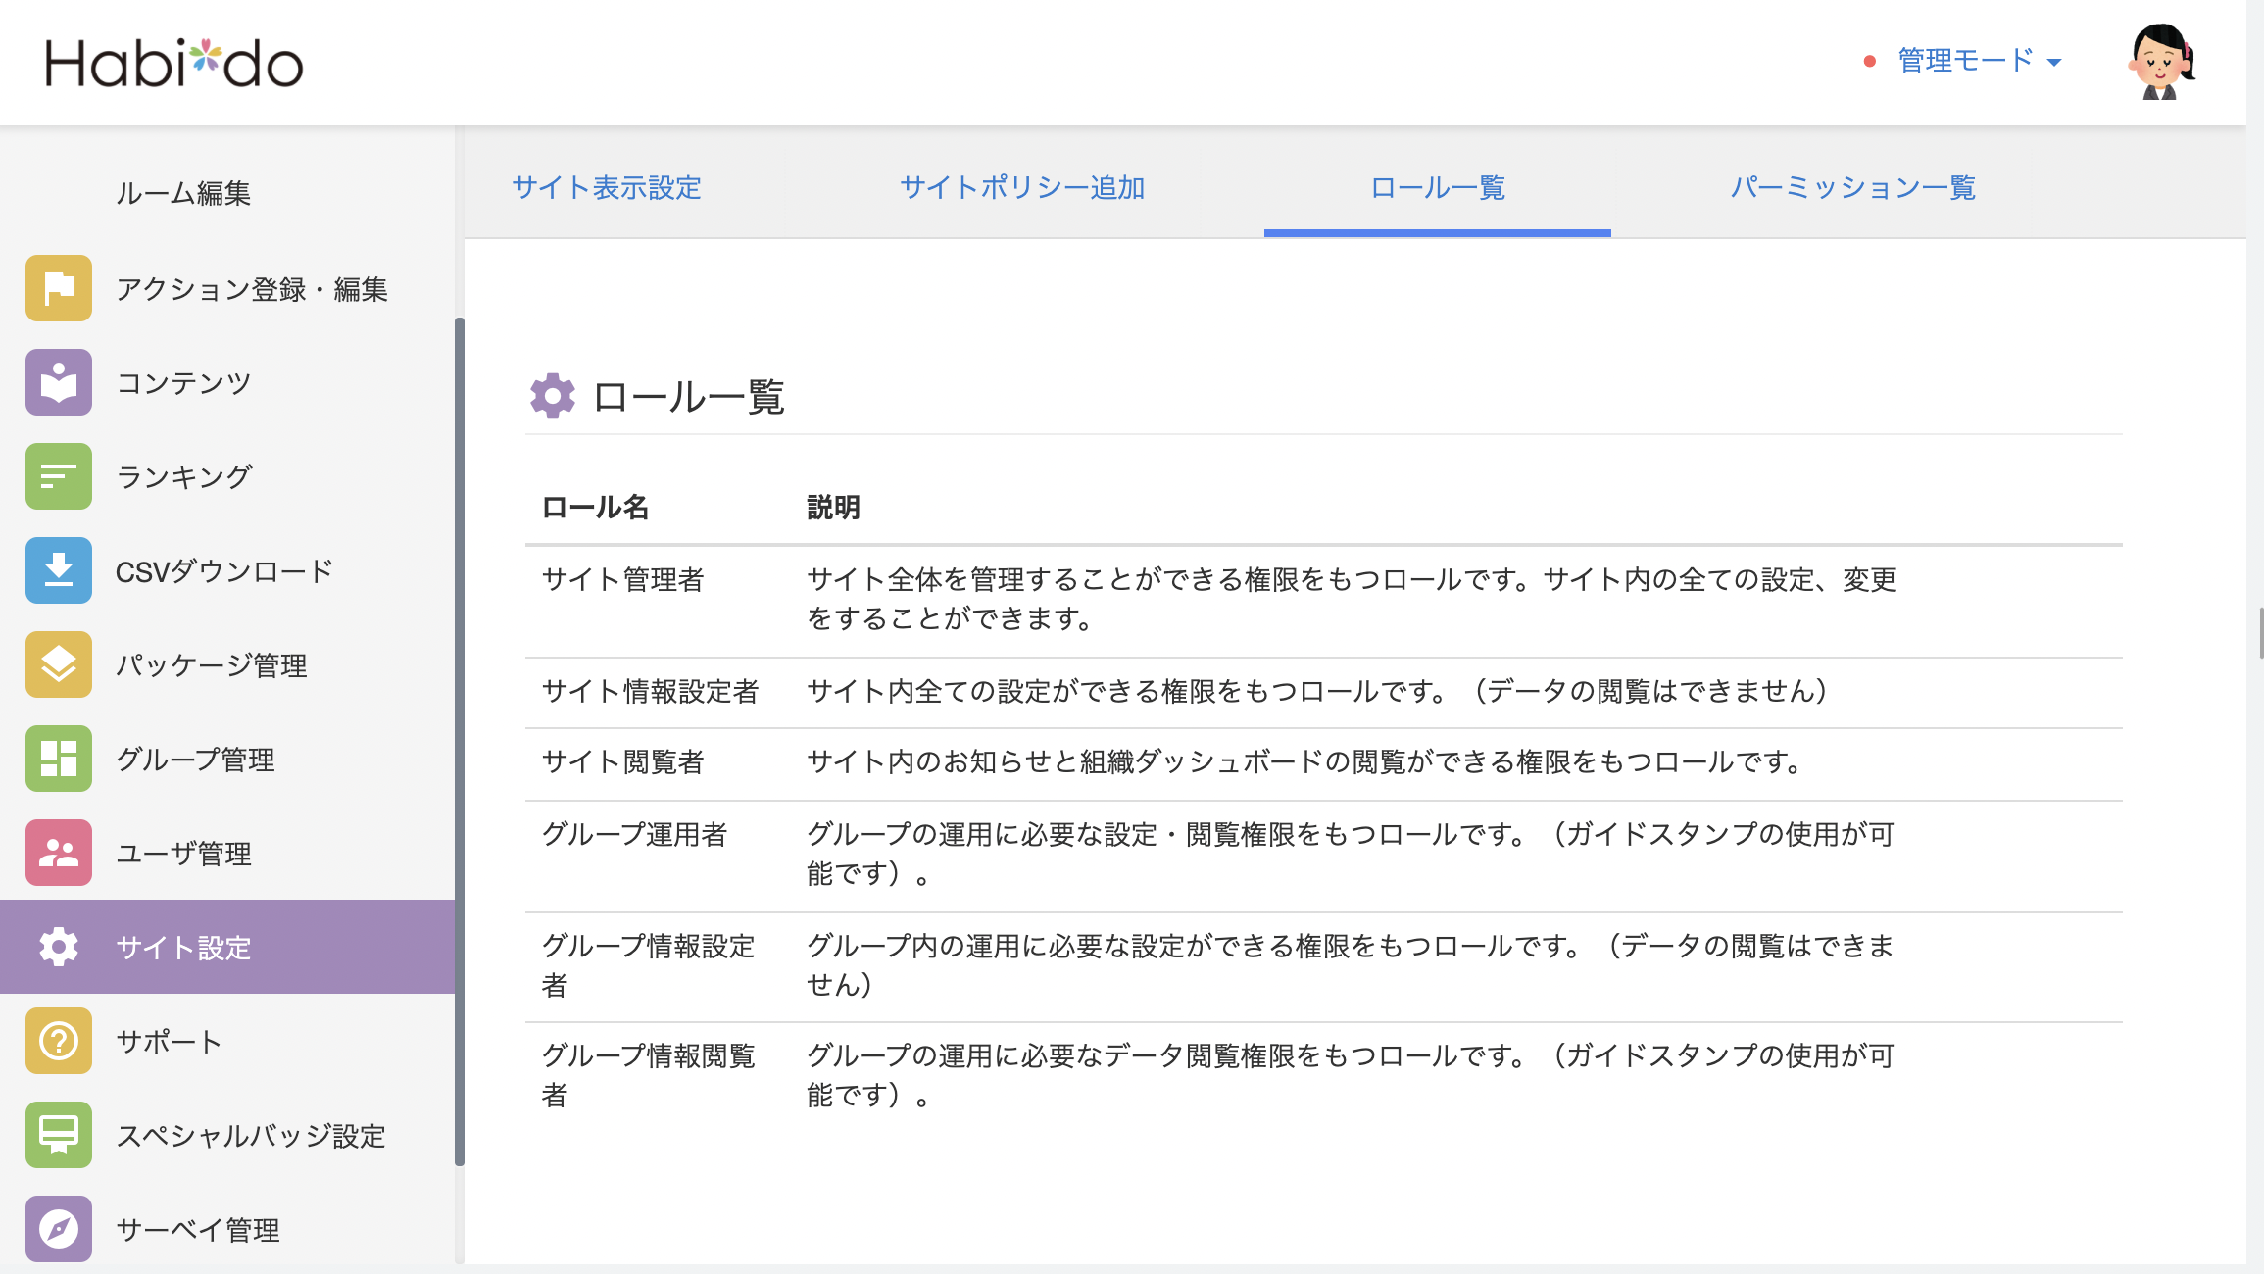
Task: Select the グループ情報閲覧者 role name
Action: click(x=648, y=1075)
